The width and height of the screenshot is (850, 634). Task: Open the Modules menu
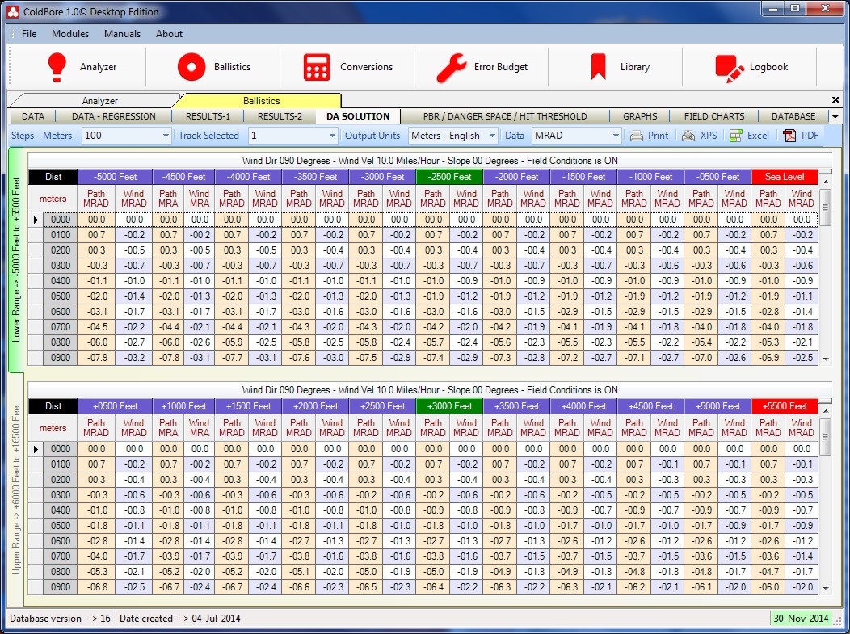click(x=70, y=34)
